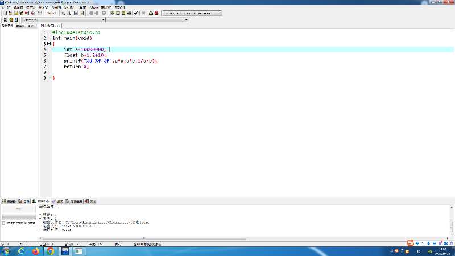Open the Debug bottom panel tab
This screenshot has width=455, height=256.
(x=57, y=201)
